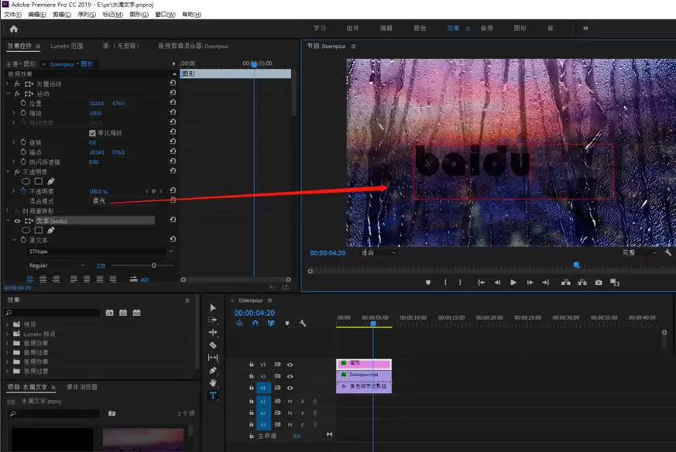The image size is (676, 452).
Task: Expand the 运动 effect to collapse it
Action: click(x=8, y=94)
